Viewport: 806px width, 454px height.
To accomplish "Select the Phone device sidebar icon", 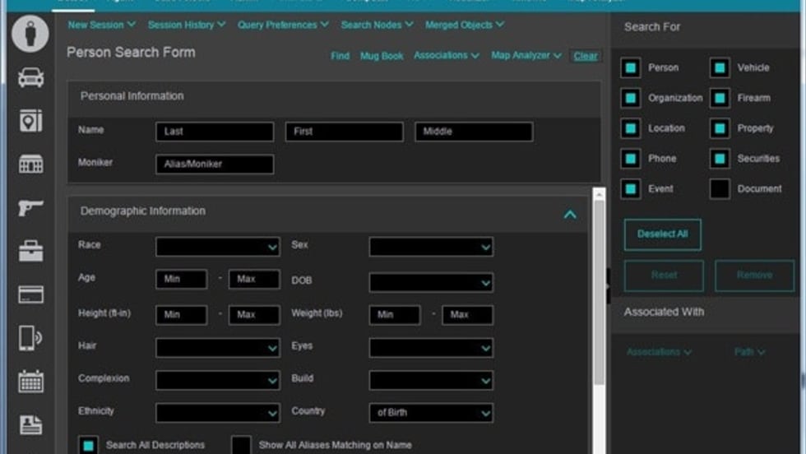I will [x=30, y=337].
